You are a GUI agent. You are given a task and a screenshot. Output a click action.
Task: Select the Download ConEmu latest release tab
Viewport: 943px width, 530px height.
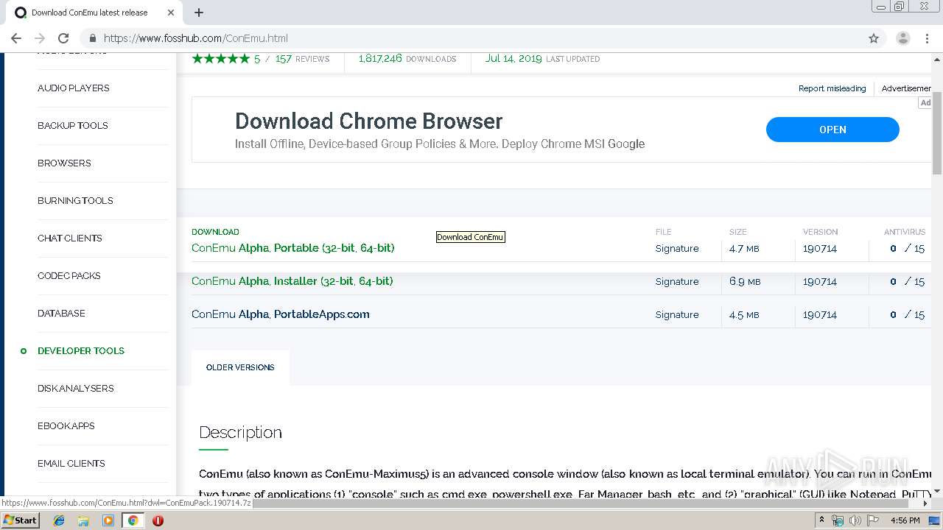point(96,13)
